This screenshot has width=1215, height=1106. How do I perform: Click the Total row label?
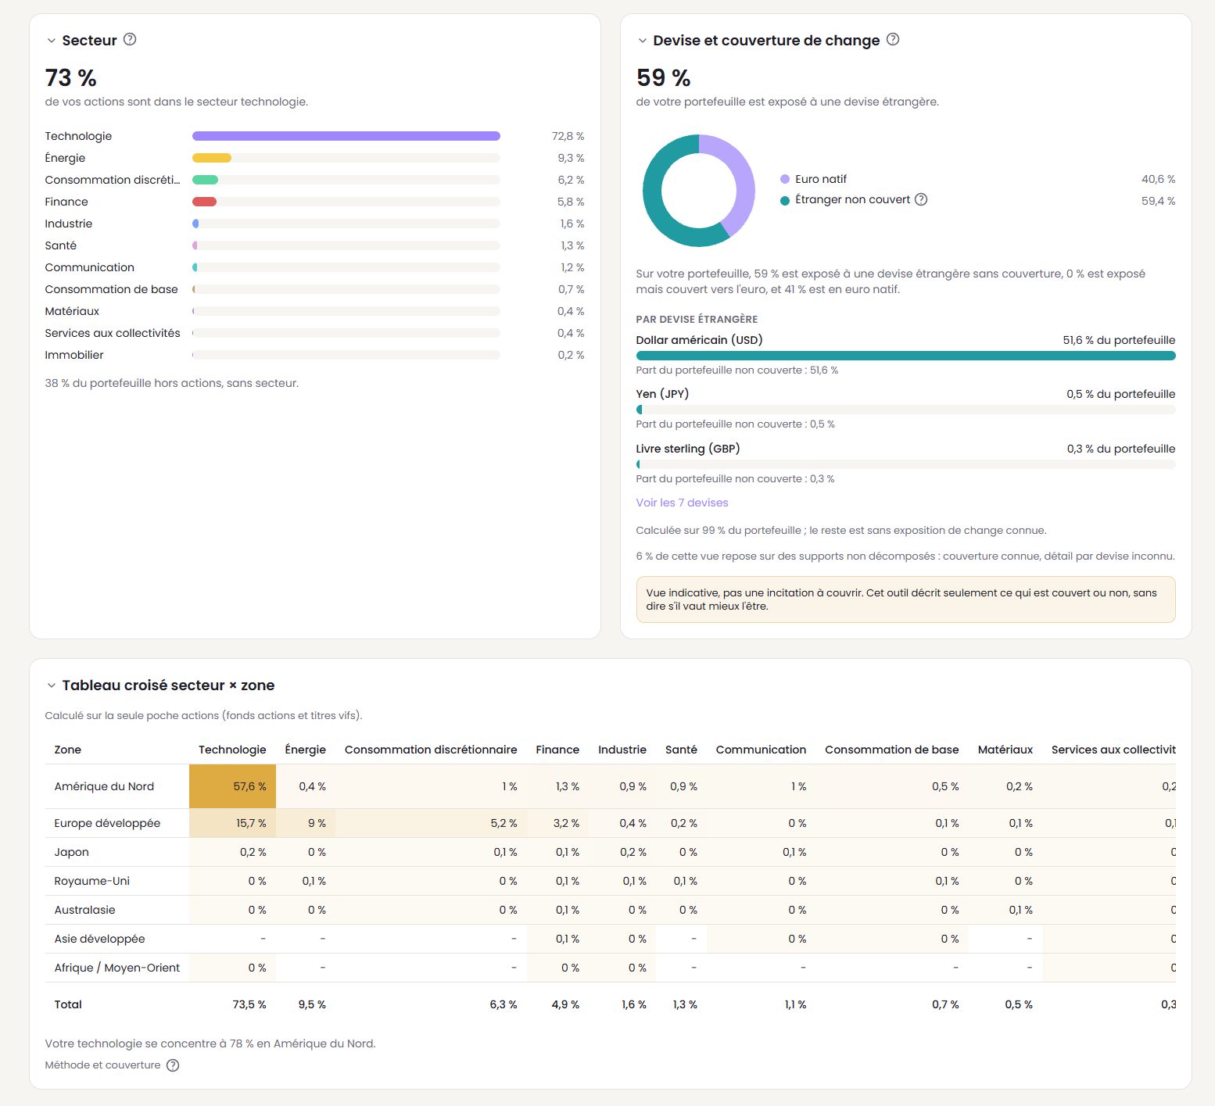pyautogui.click(x=68, y=1004)
